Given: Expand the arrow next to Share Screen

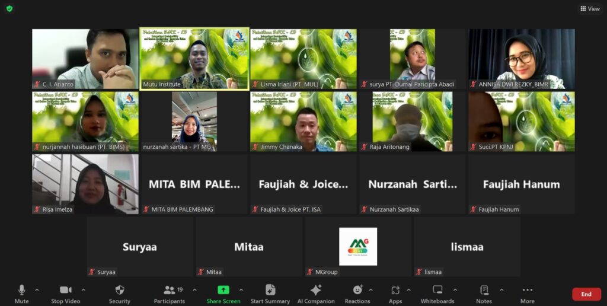Looking at the screenshot, I should [241, 290].
